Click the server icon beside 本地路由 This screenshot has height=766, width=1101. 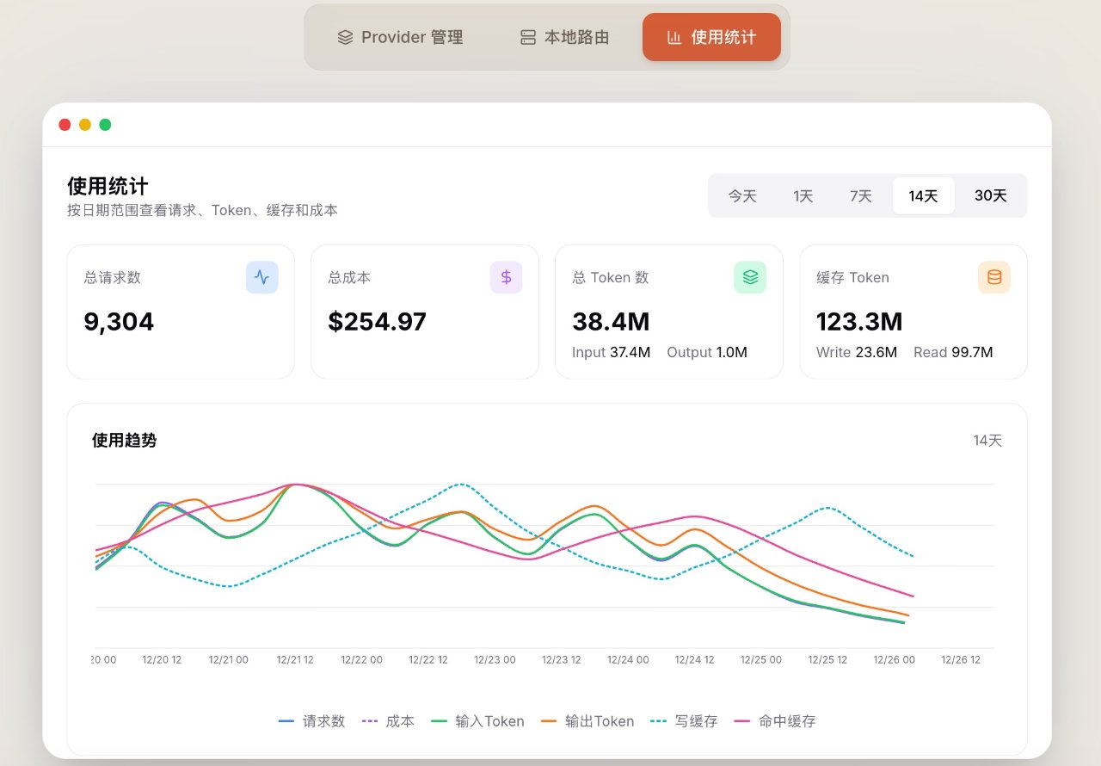pos(528,38)
